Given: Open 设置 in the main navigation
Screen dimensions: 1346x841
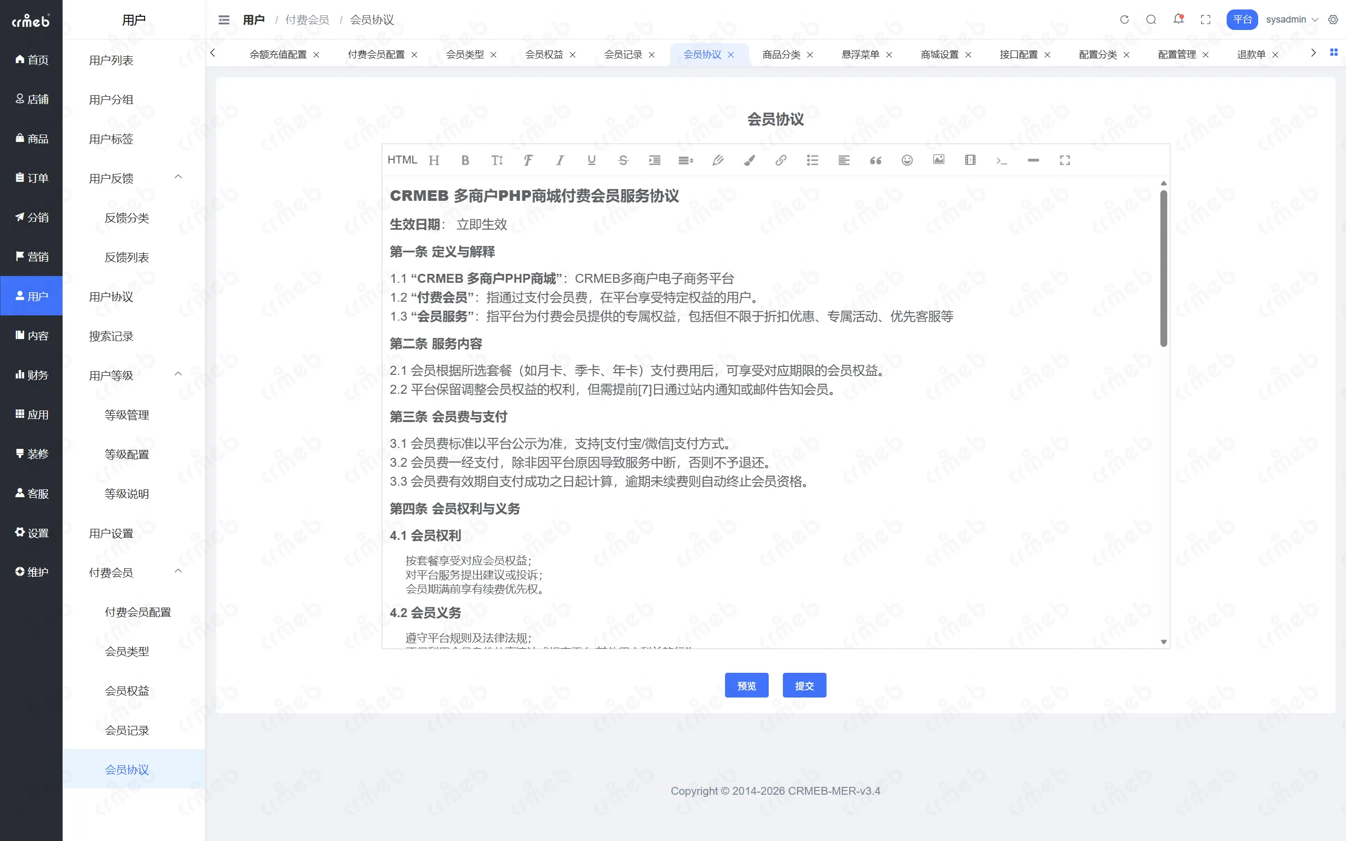Looking at the screenshot, I should tap(31, 533).
